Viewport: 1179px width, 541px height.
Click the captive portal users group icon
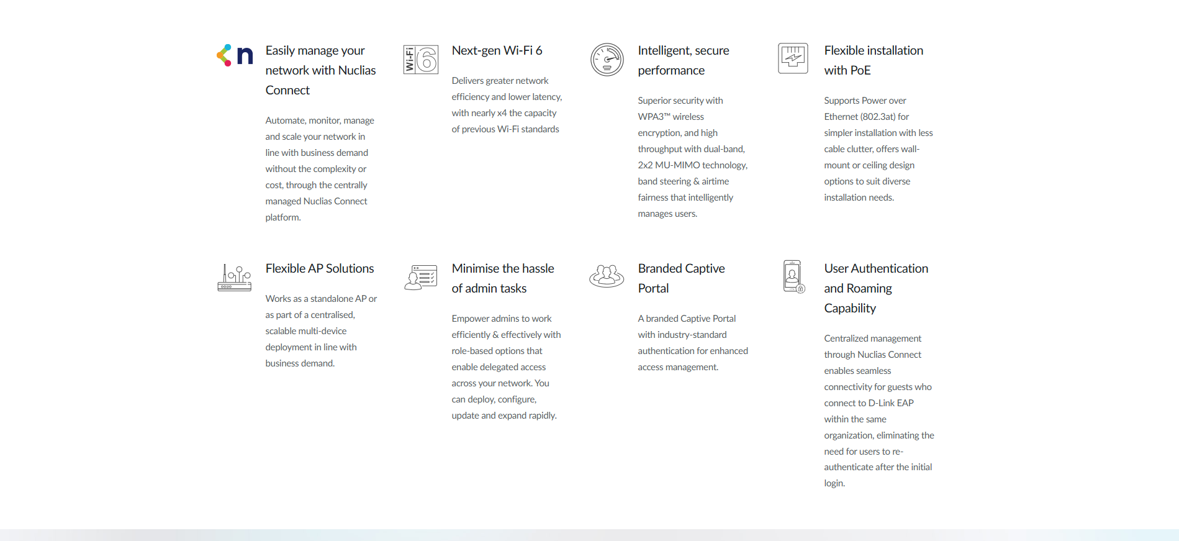click(x=607, y=276)
